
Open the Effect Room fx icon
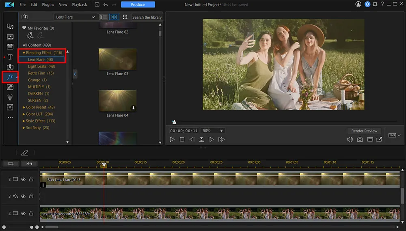coord(10,77)
